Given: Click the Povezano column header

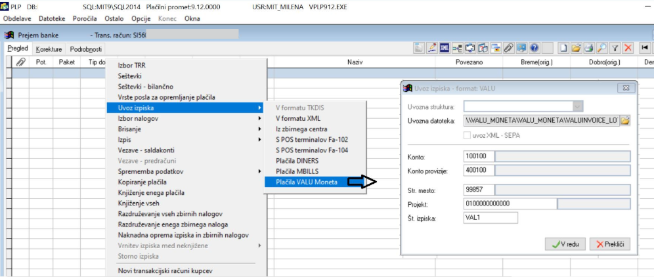Looking at the screenshot, I should [469, 62].
